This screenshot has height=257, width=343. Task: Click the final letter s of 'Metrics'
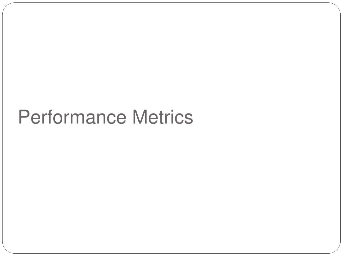(189, 119)
